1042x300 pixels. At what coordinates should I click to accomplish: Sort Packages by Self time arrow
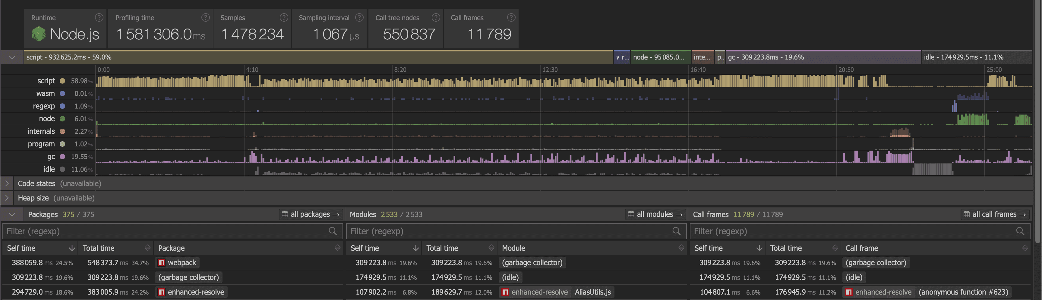point(72,248)
